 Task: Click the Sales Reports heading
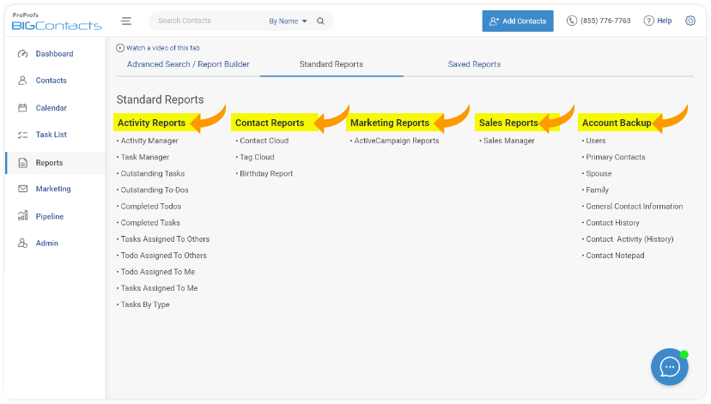pos(508,123)
